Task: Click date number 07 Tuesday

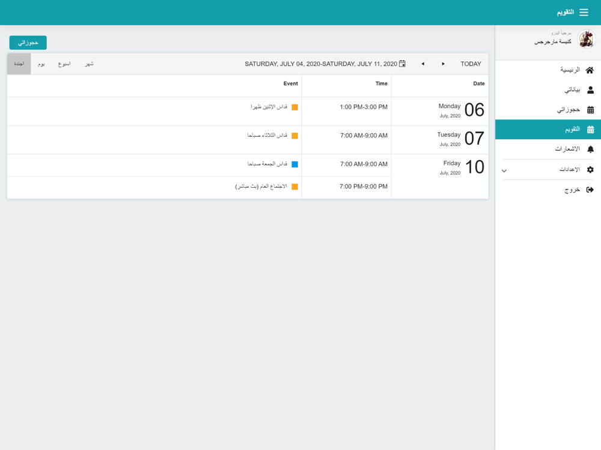Action: pos(474,139)
